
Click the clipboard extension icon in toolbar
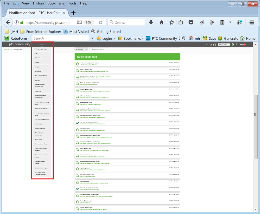tap(222, 22)
